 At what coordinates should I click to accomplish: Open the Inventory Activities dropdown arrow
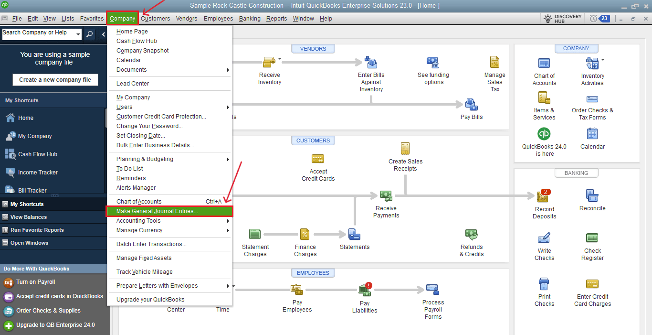click(602, 60)
